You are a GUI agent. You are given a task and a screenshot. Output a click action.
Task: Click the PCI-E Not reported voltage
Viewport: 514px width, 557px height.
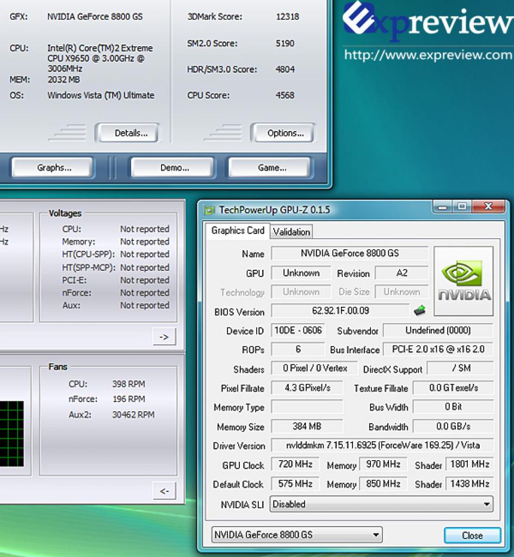point(145,280)
